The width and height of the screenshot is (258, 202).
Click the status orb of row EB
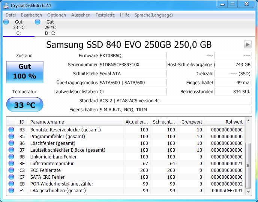click(x=11, y=184)
